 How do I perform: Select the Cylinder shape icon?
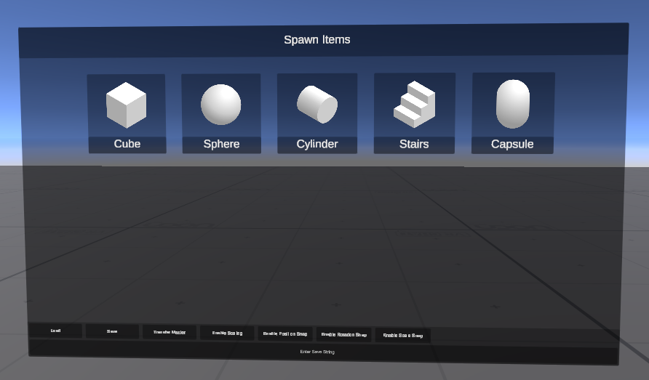click(x=317, y=105)
